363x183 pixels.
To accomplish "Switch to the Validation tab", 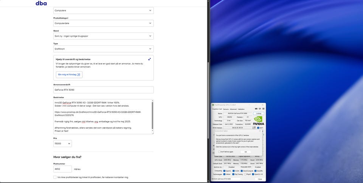I will [x=241, y=109].
